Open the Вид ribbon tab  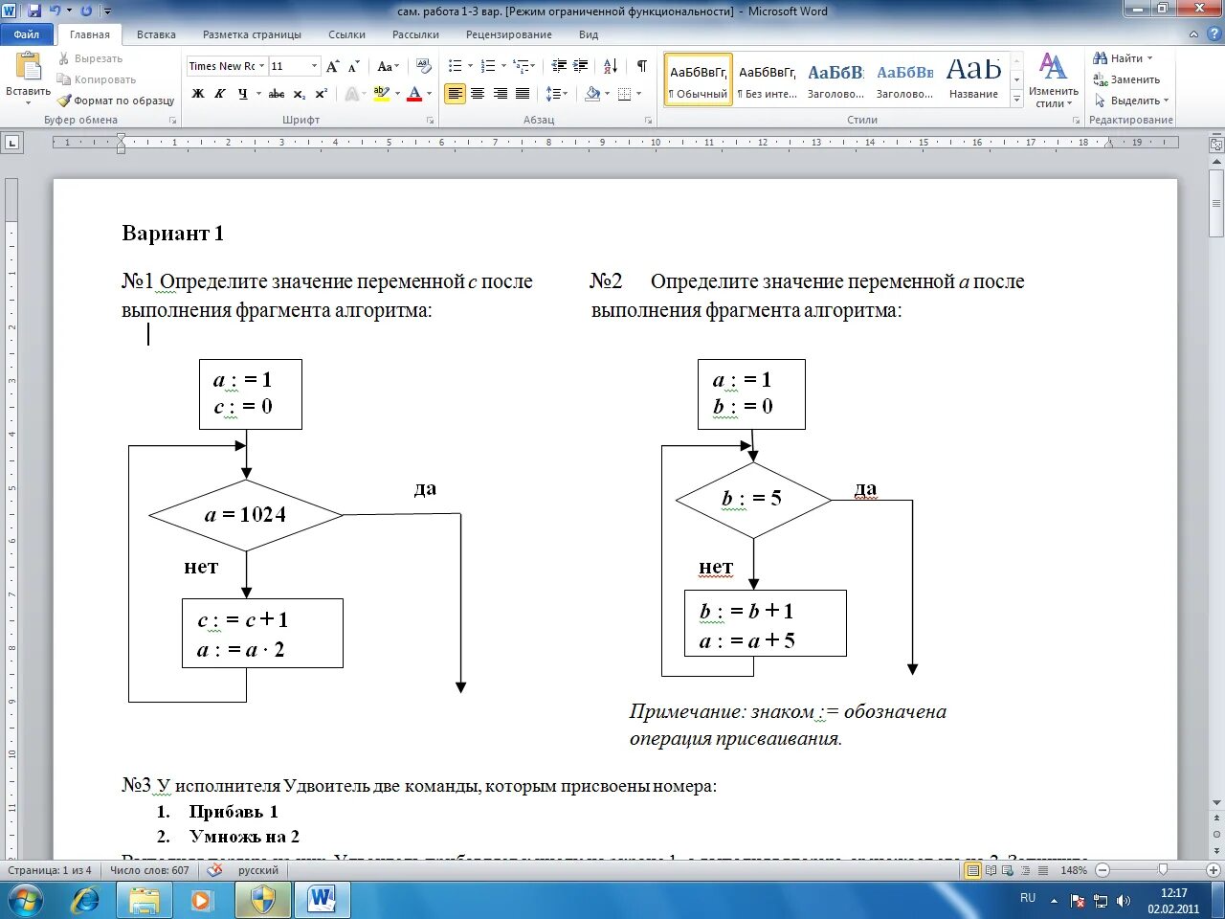tap(589, 34)
